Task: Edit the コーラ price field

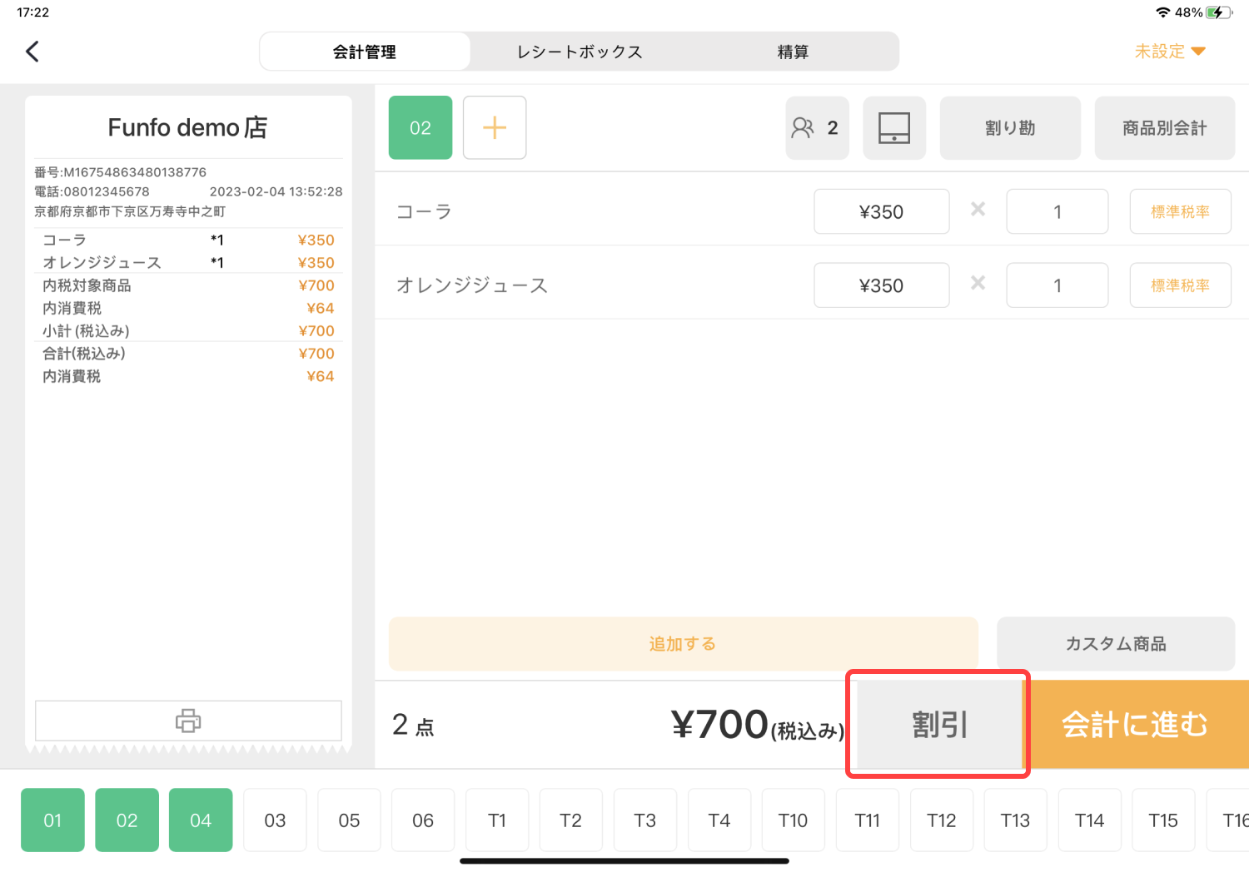Action: pos(881,211)
